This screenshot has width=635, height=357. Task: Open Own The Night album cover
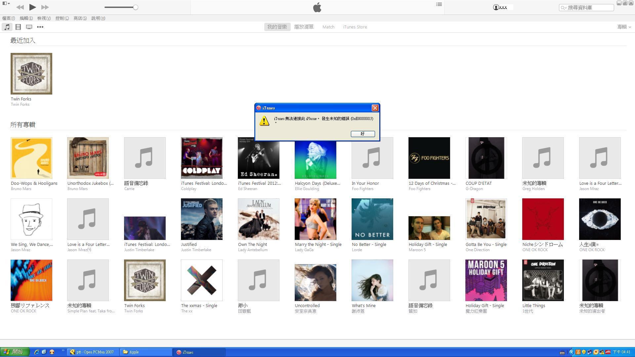click(x=259, y=219)
